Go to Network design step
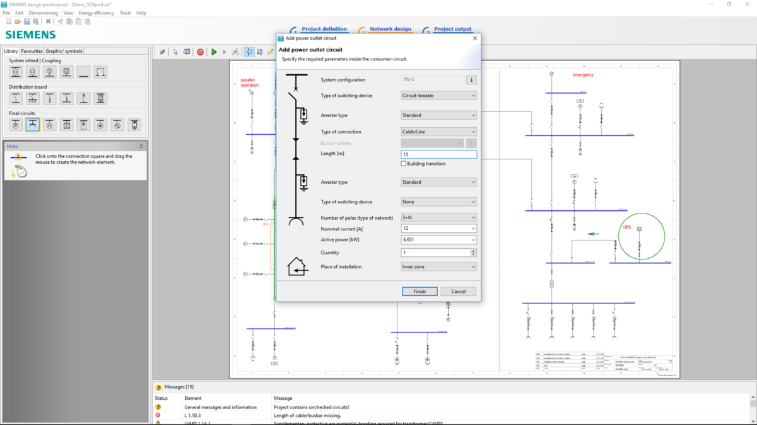 pos(390,29)
